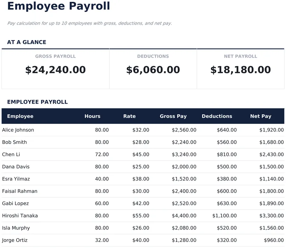
Task: Select the AT A GLANCE section heading
Action: (26, 42)
